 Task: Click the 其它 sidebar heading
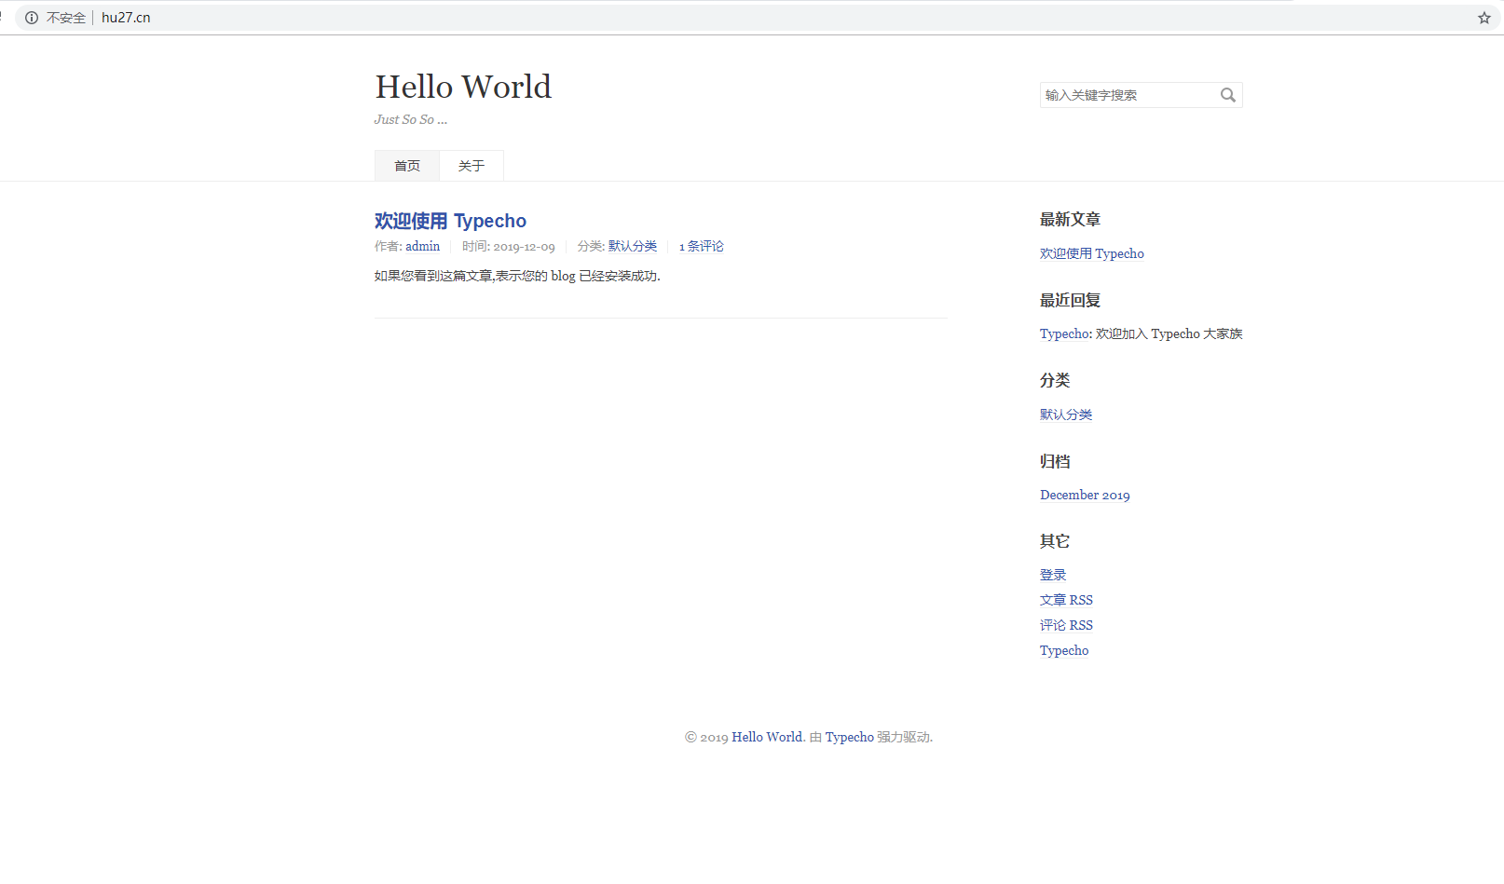click(1055, 541)
